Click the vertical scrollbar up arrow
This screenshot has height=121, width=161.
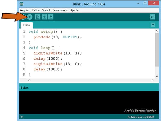coord(157,31)
